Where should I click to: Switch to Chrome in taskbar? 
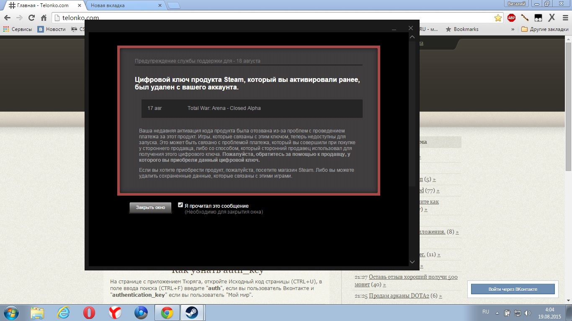(167, 313)
